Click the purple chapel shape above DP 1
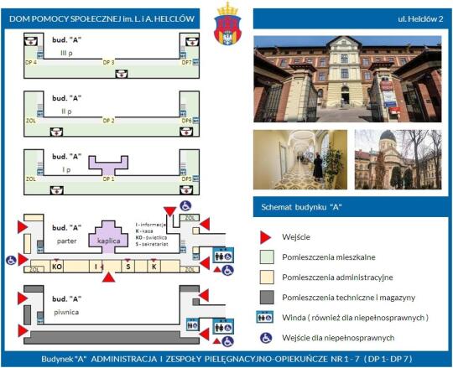453x368 pixels. [x=108, y=165]
